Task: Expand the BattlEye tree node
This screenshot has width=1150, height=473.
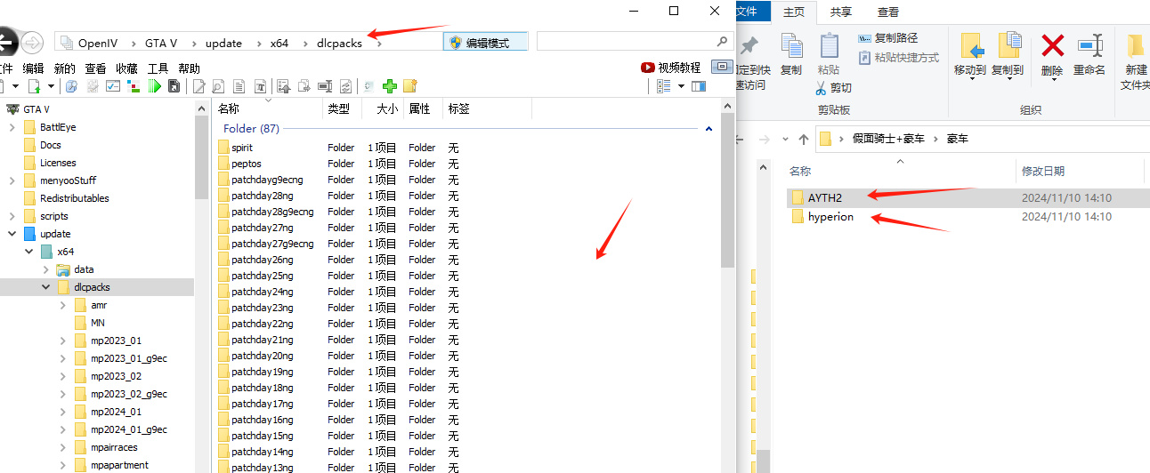Action: point(12,127)
